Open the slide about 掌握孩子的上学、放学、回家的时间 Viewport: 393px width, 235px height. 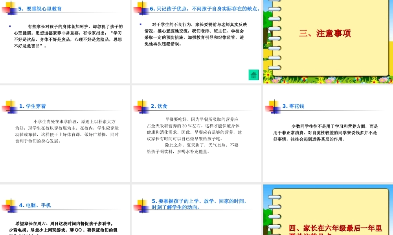196,210
